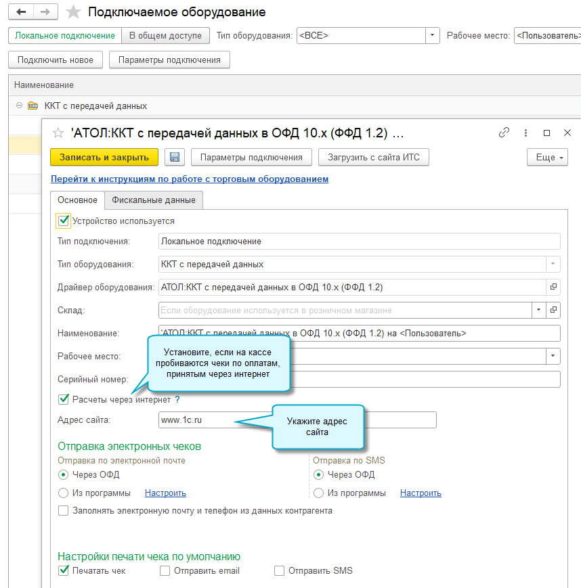Open the three-dot menu of the dialog

(x=525, y=133)
